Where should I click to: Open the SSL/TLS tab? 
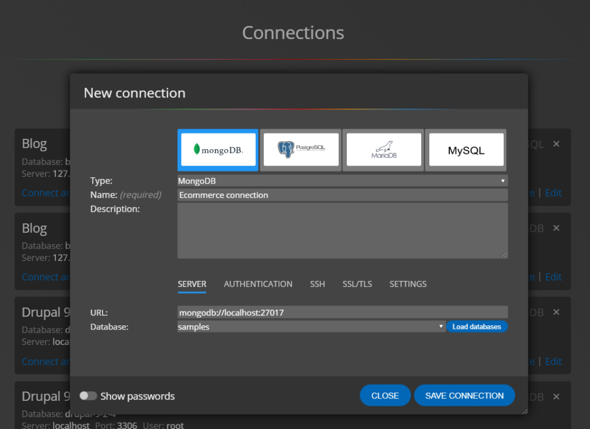click(x=357, y=284)
